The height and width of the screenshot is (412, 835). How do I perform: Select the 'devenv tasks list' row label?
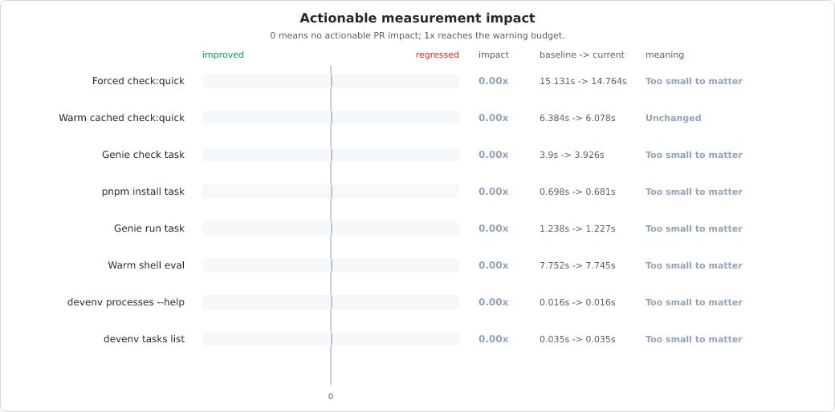[x=145, y=339]
